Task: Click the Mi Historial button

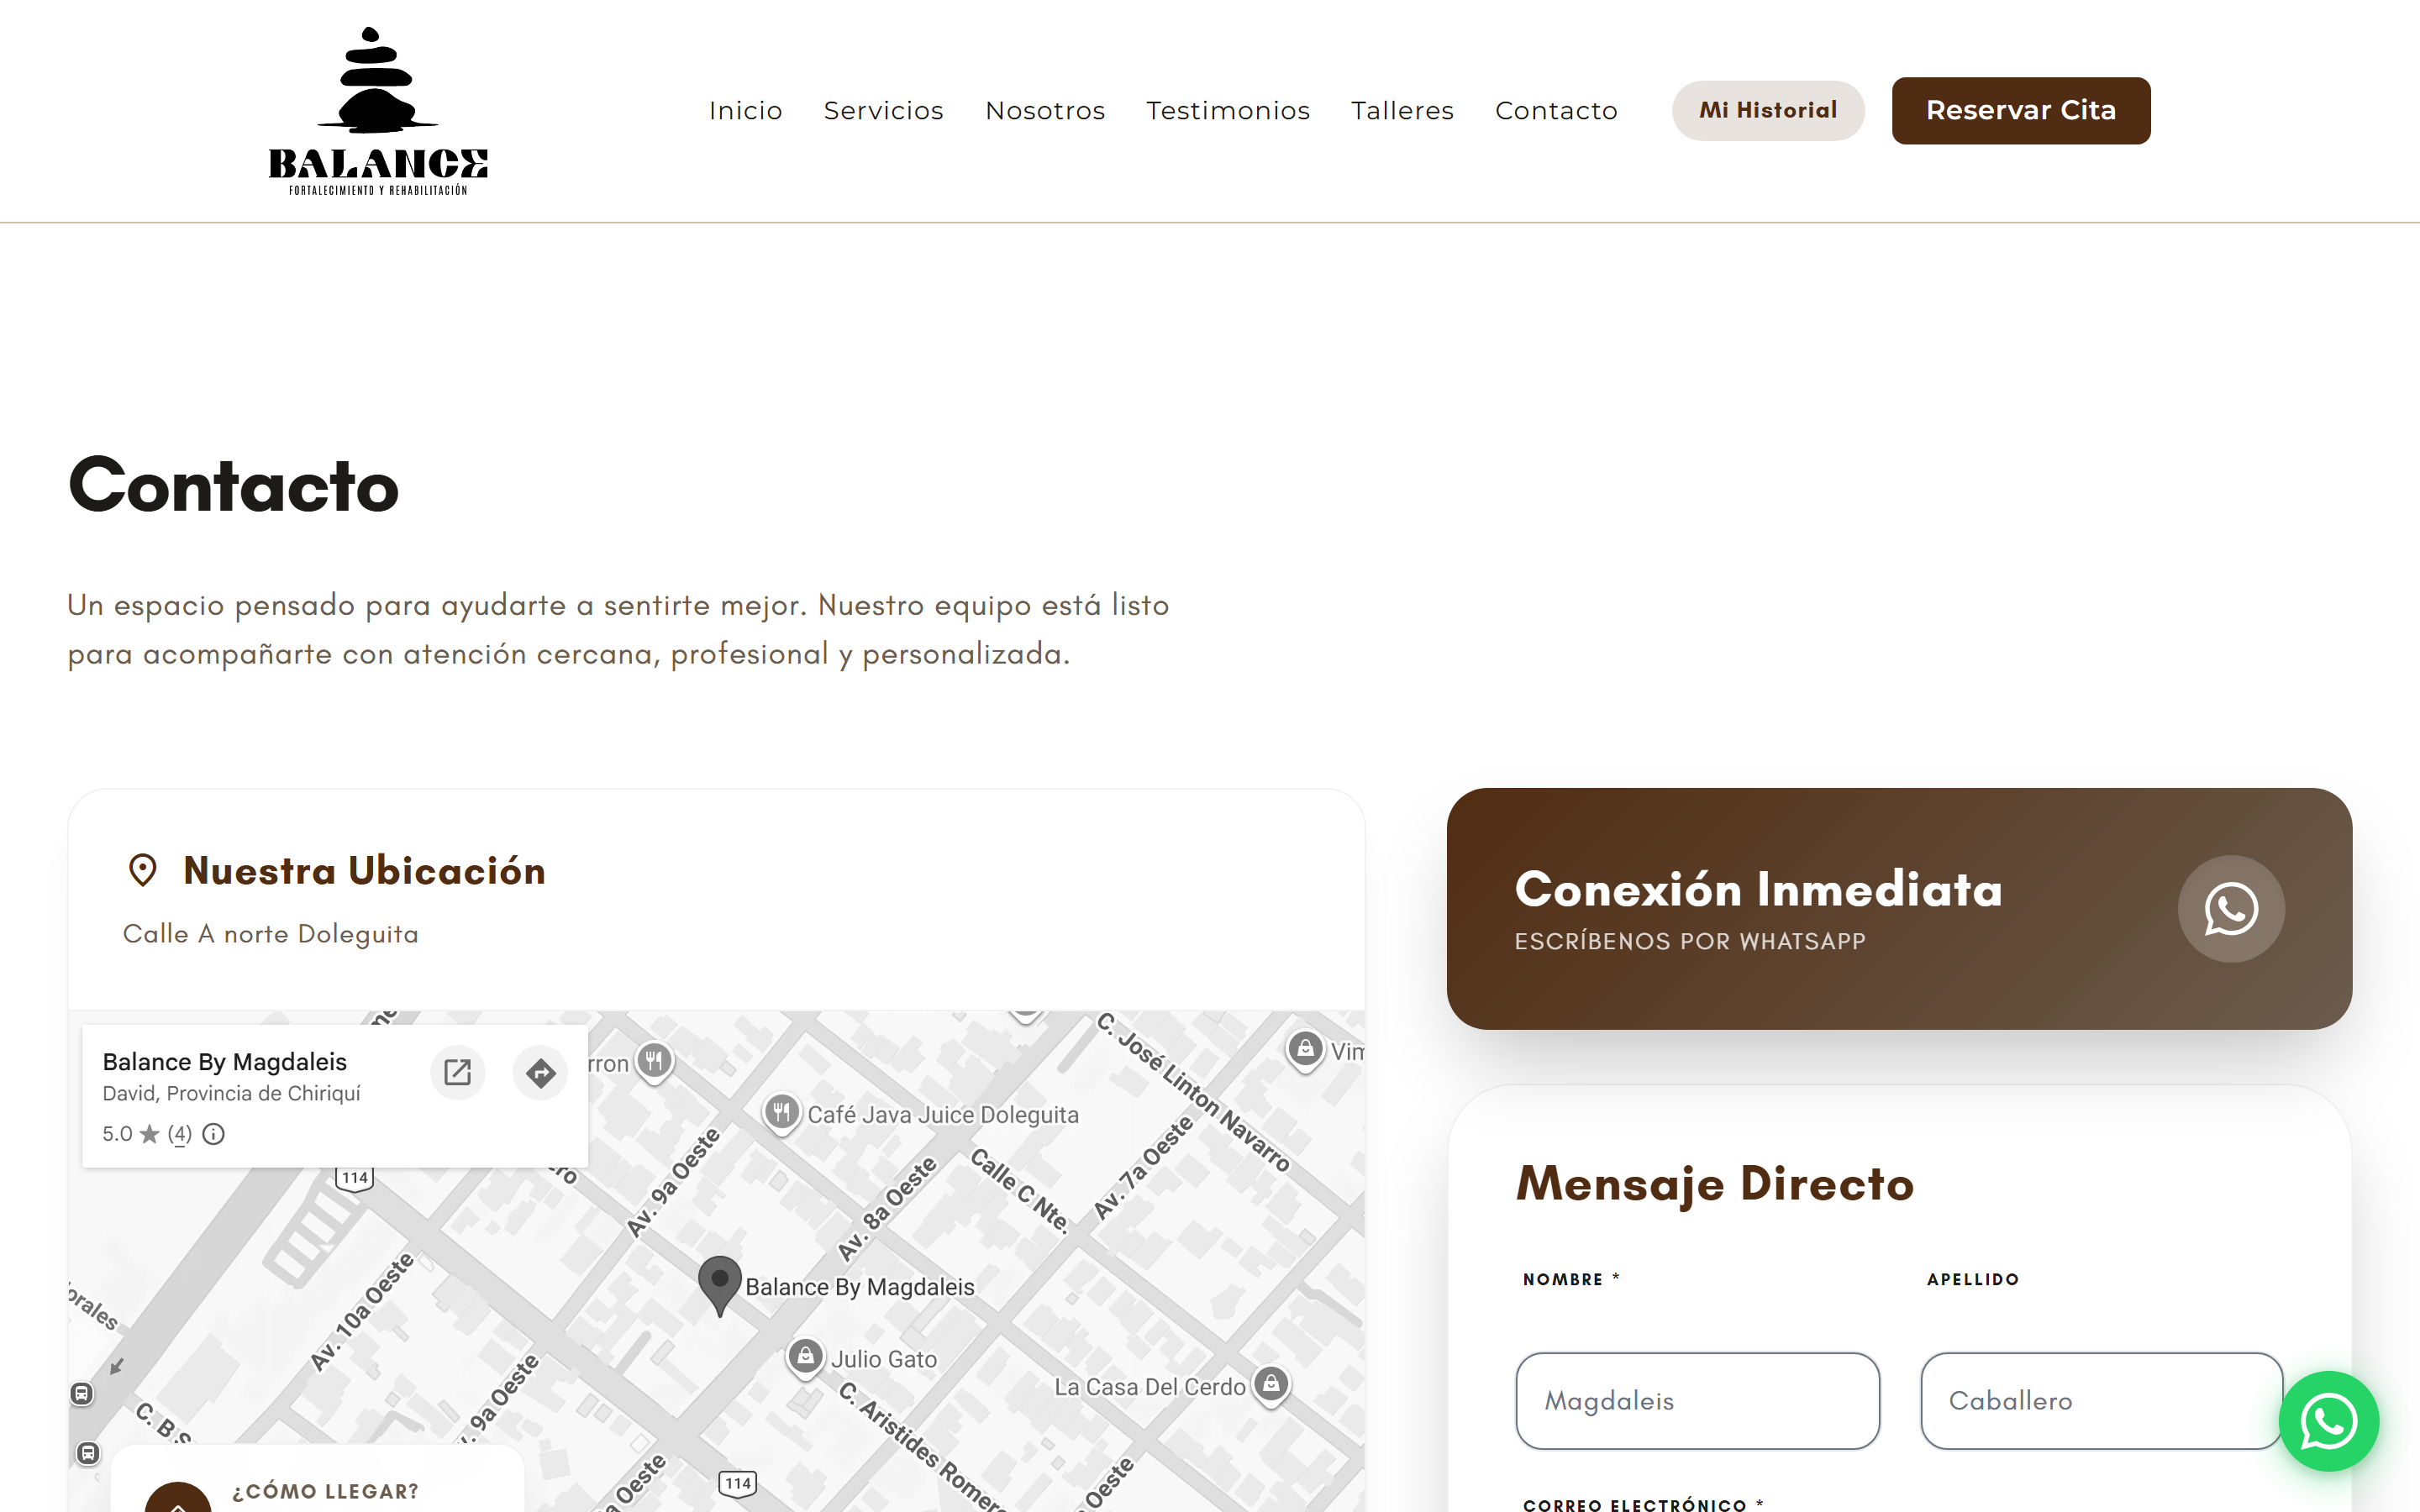Action: 1768,110
